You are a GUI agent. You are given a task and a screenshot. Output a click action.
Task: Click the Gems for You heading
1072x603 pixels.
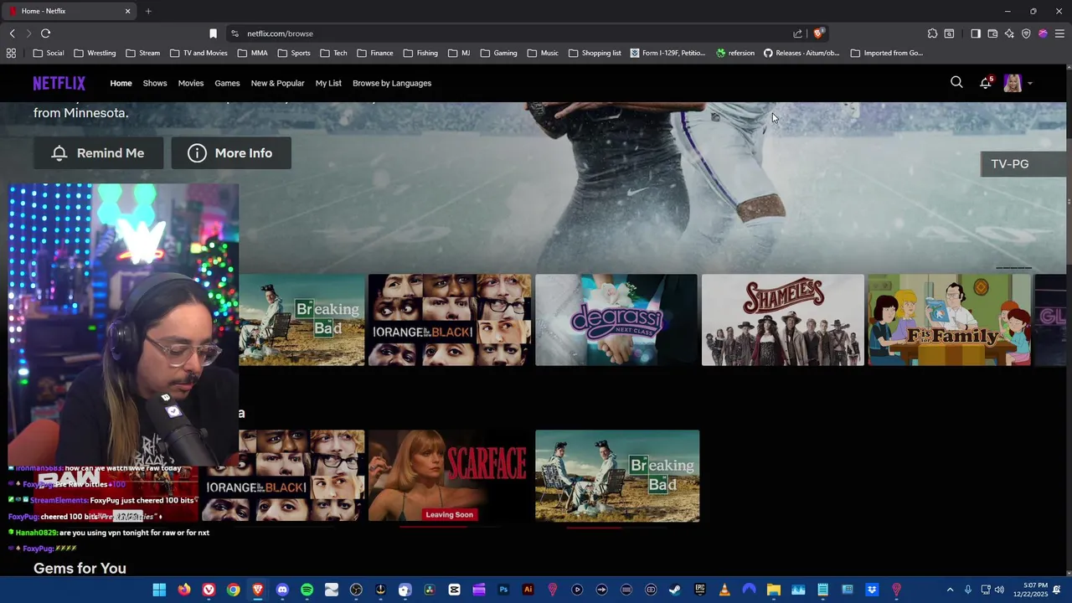tap(80, 569)
